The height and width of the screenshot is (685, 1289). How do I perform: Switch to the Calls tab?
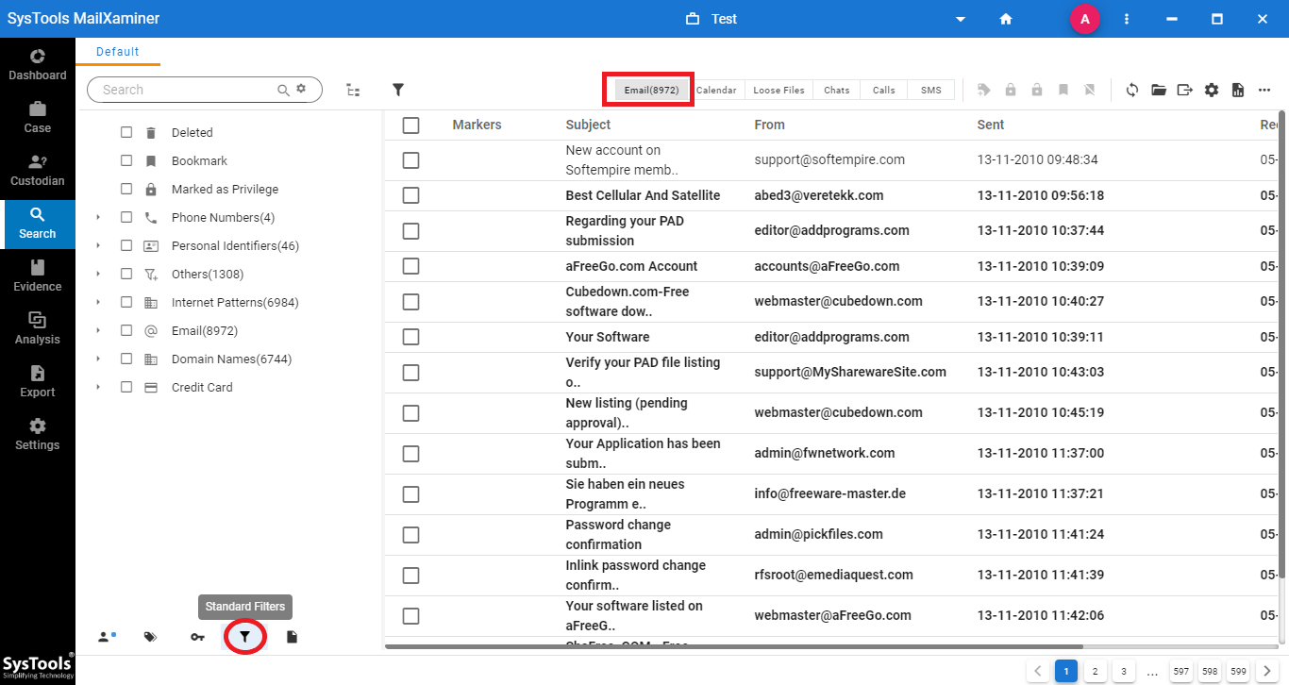pyautogui.click(x=883, y=90)
